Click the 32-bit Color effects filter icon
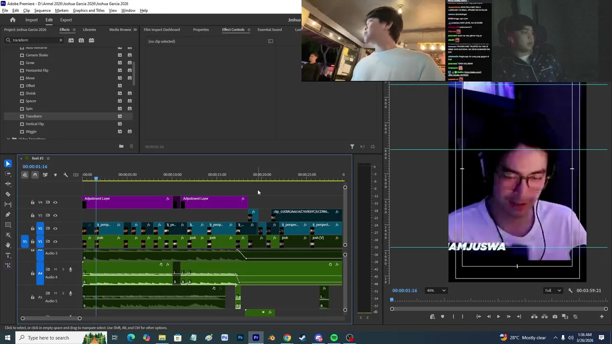This screenshot has height=344, width=612. (x=81, y=40)
